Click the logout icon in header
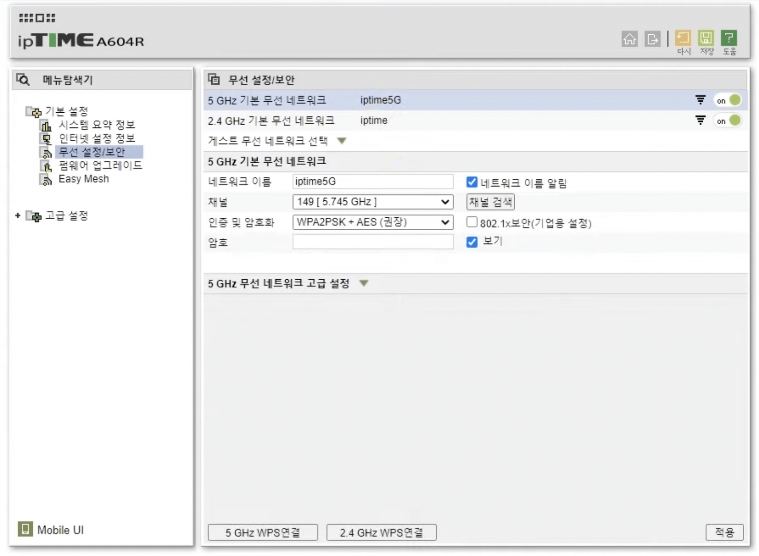Screen dimensions: 759x556 point(652,39)
